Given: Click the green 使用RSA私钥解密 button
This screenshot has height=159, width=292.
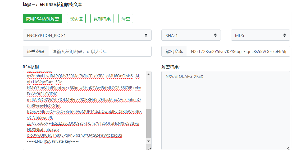Looking at the screenshot, I should click(x=42, y=19).
